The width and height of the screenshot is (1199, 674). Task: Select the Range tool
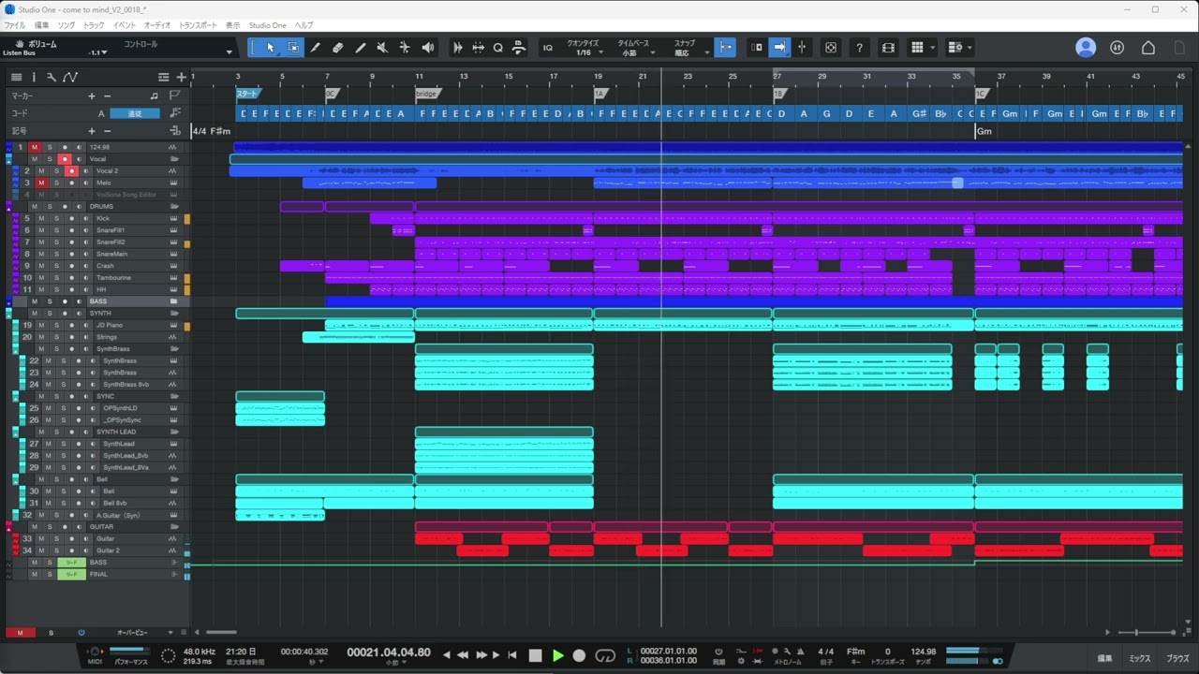[x=293, y=48]
